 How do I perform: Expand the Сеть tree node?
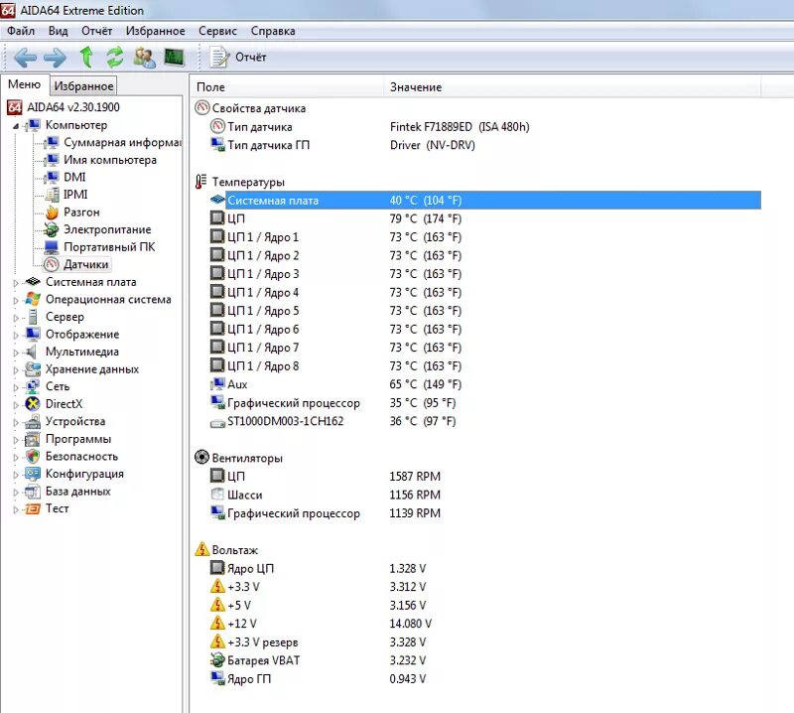point(16,387)
